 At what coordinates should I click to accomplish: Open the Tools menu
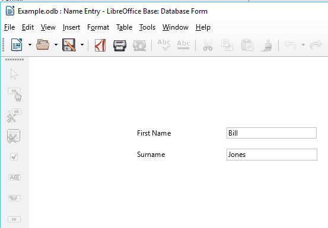(147, 27)
